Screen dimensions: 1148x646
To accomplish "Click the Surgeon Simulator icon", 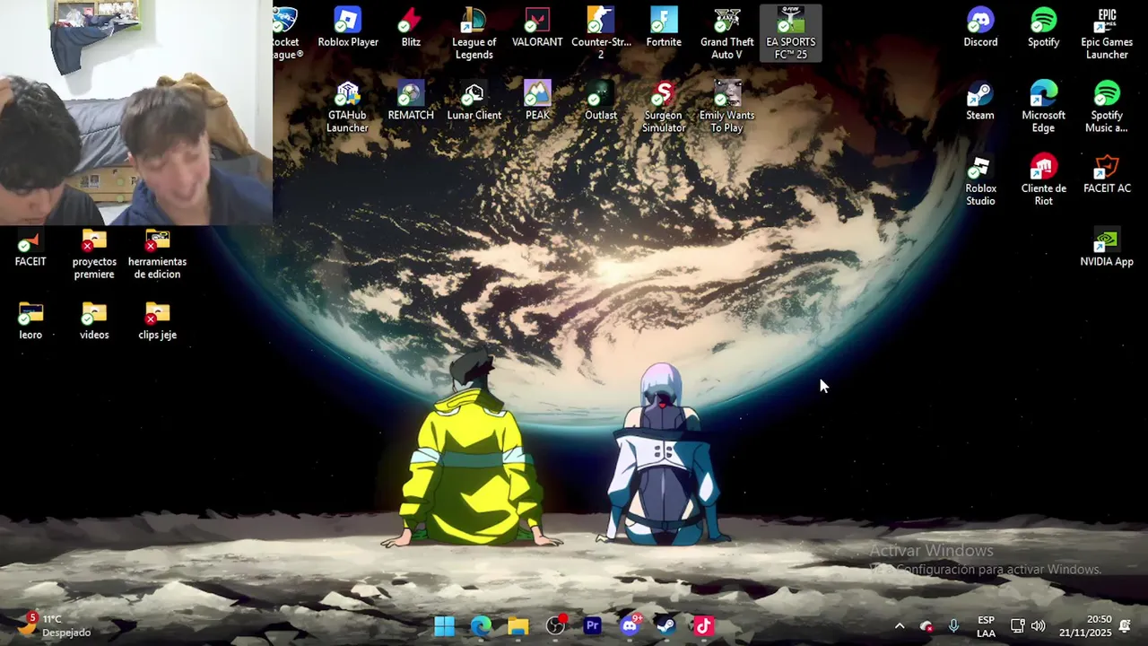I will [x=664, y=108].
